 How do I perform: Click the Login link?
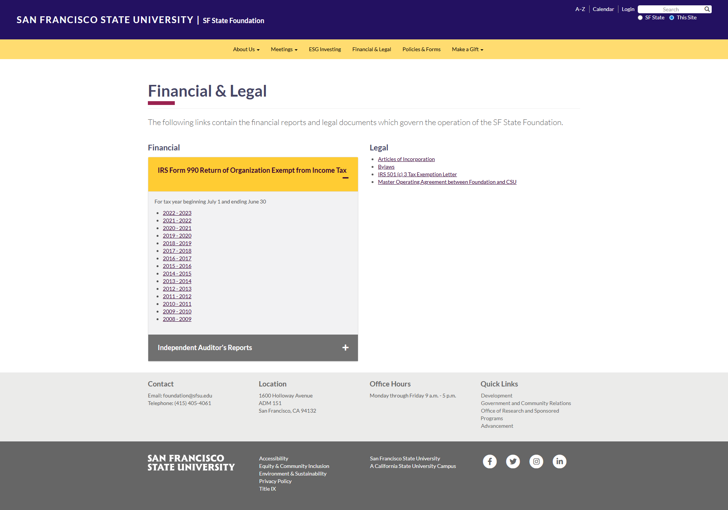click(x=628, y=9)
